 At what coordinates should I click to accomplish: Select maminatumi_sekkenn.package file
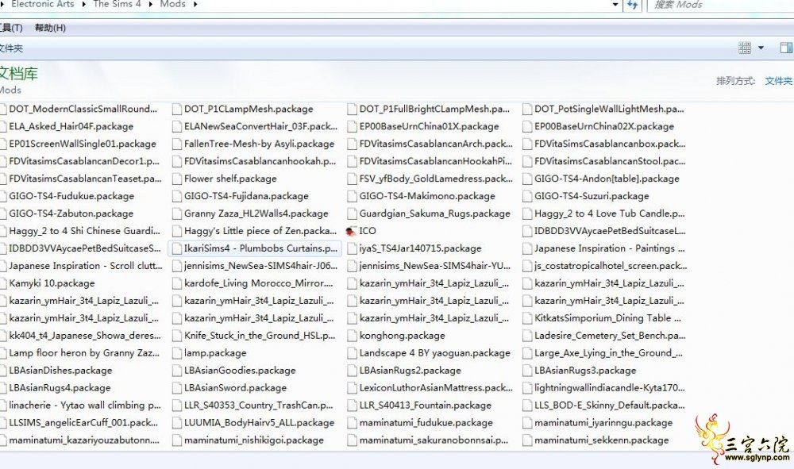coord(596,440)
